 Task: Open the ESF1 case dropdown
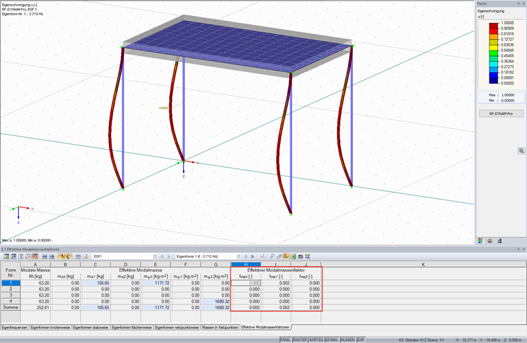[155, 256]
